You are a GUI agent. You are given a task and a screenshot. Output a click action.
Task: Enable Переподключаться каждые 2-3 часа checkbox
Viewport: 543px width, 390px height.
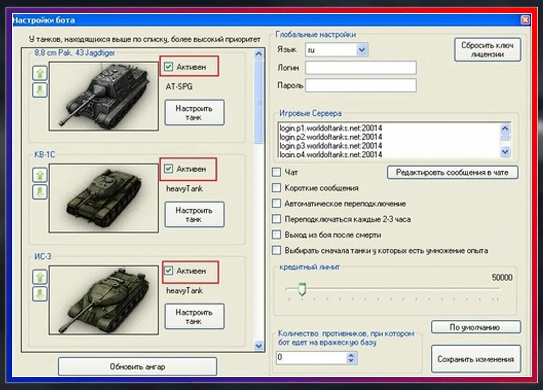(x=276, y=219)
